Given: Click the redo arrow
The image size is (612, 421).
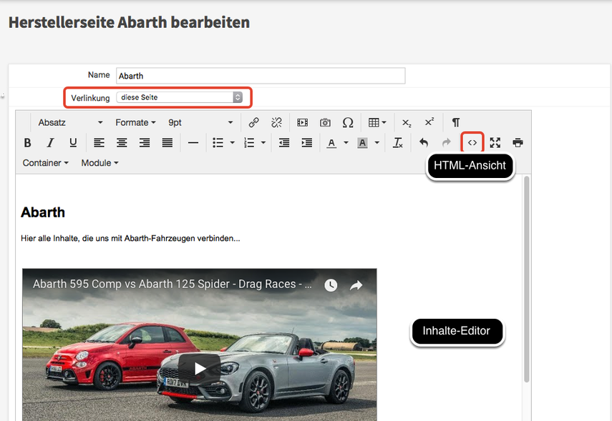Looking at the screenshot, I should (x=445, y=142).
